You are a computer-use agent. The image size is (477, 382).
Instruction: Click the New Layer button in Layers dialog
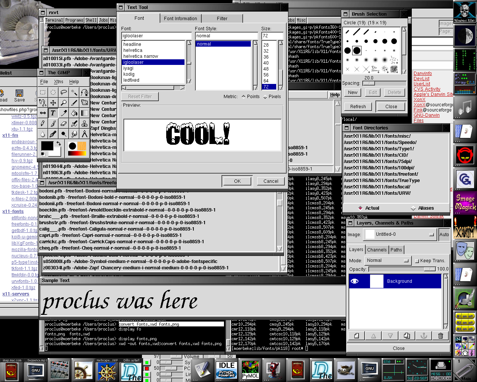[357, 336]
